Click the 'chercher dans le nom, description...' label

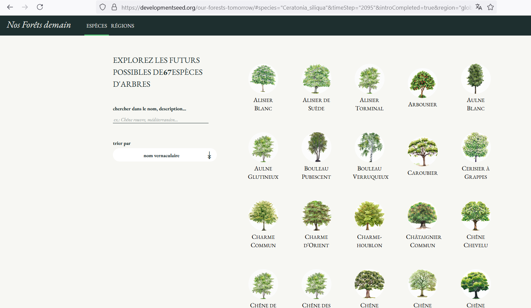point(149,109)
